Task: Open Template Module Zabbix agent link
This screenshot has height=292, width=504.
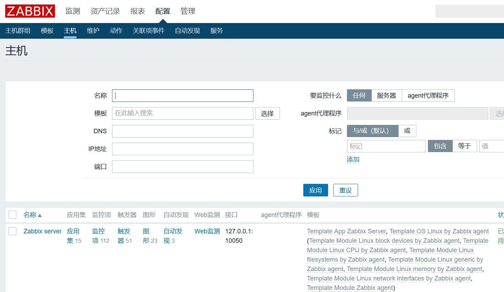Action: click(350, 288)
